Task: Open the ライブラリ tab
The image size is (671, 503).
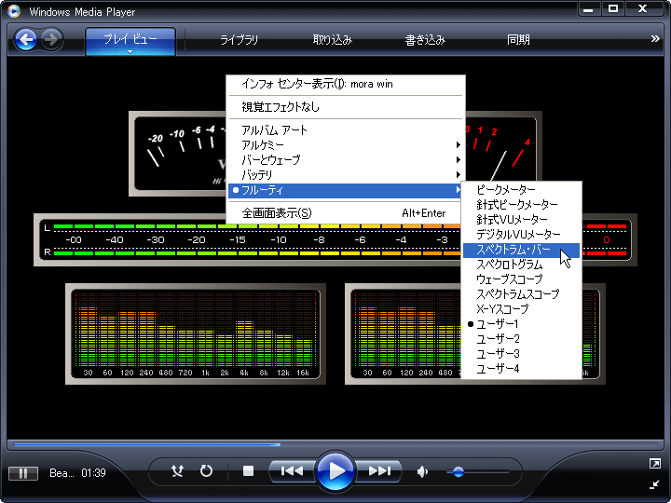Action: (239, 40)
